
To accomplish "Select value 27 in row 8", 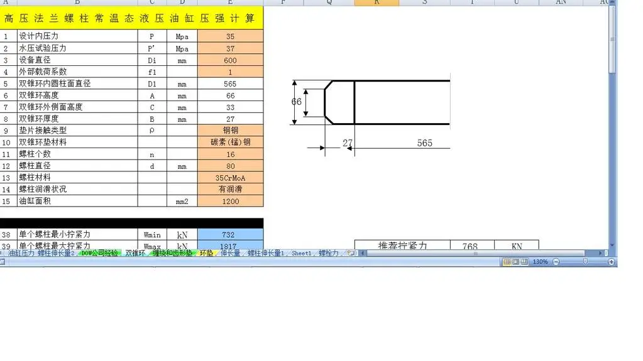I will (231, 119).
